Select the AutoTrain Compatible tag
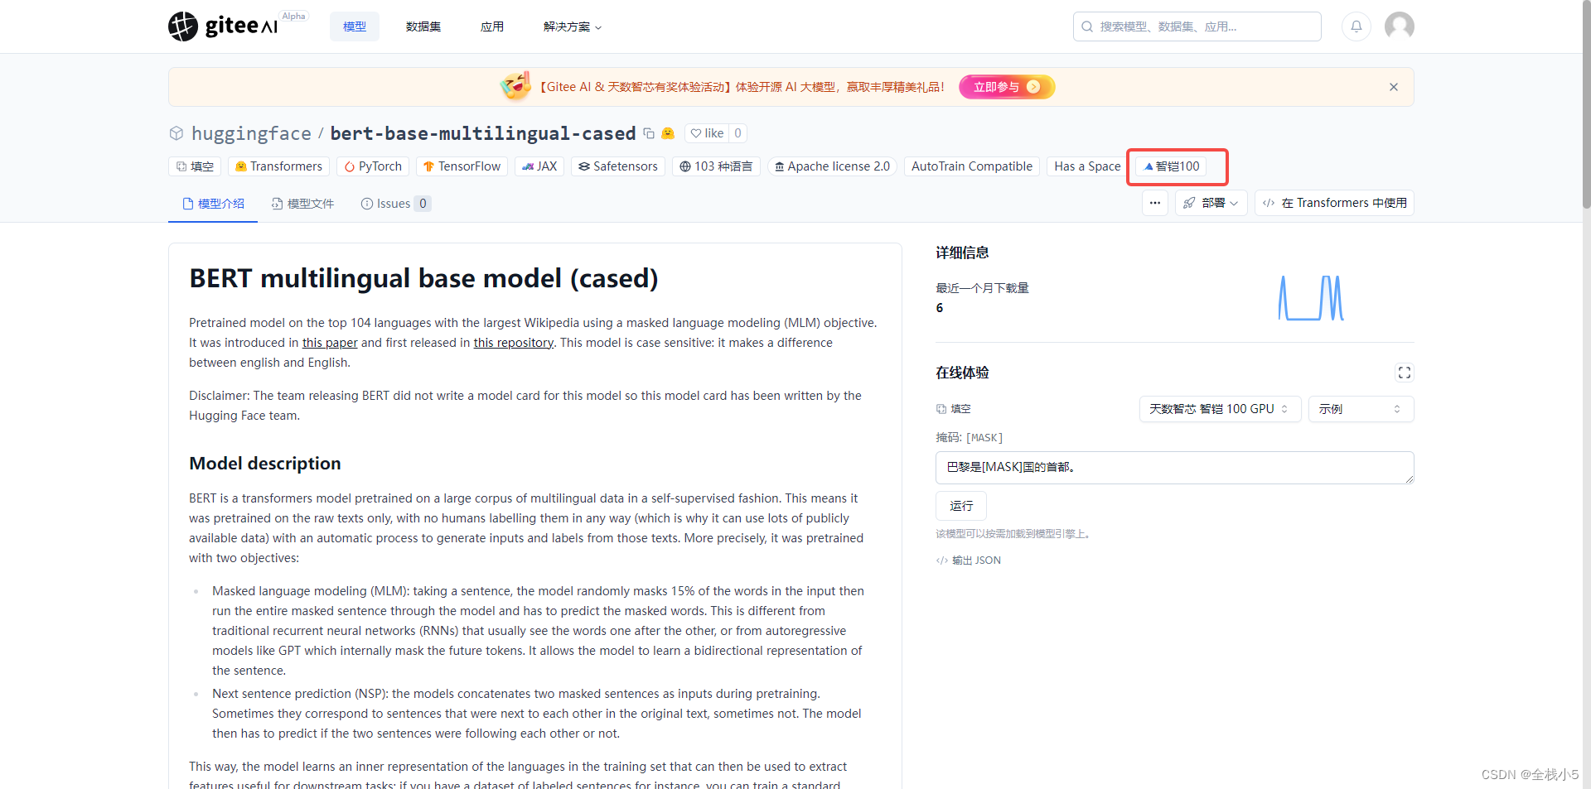 click(x=972, y=166)
